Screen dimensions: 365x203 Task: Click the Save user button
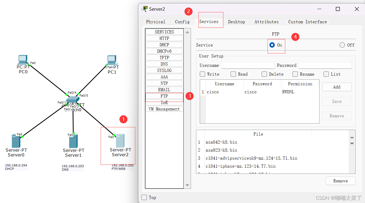click(337, 101)
